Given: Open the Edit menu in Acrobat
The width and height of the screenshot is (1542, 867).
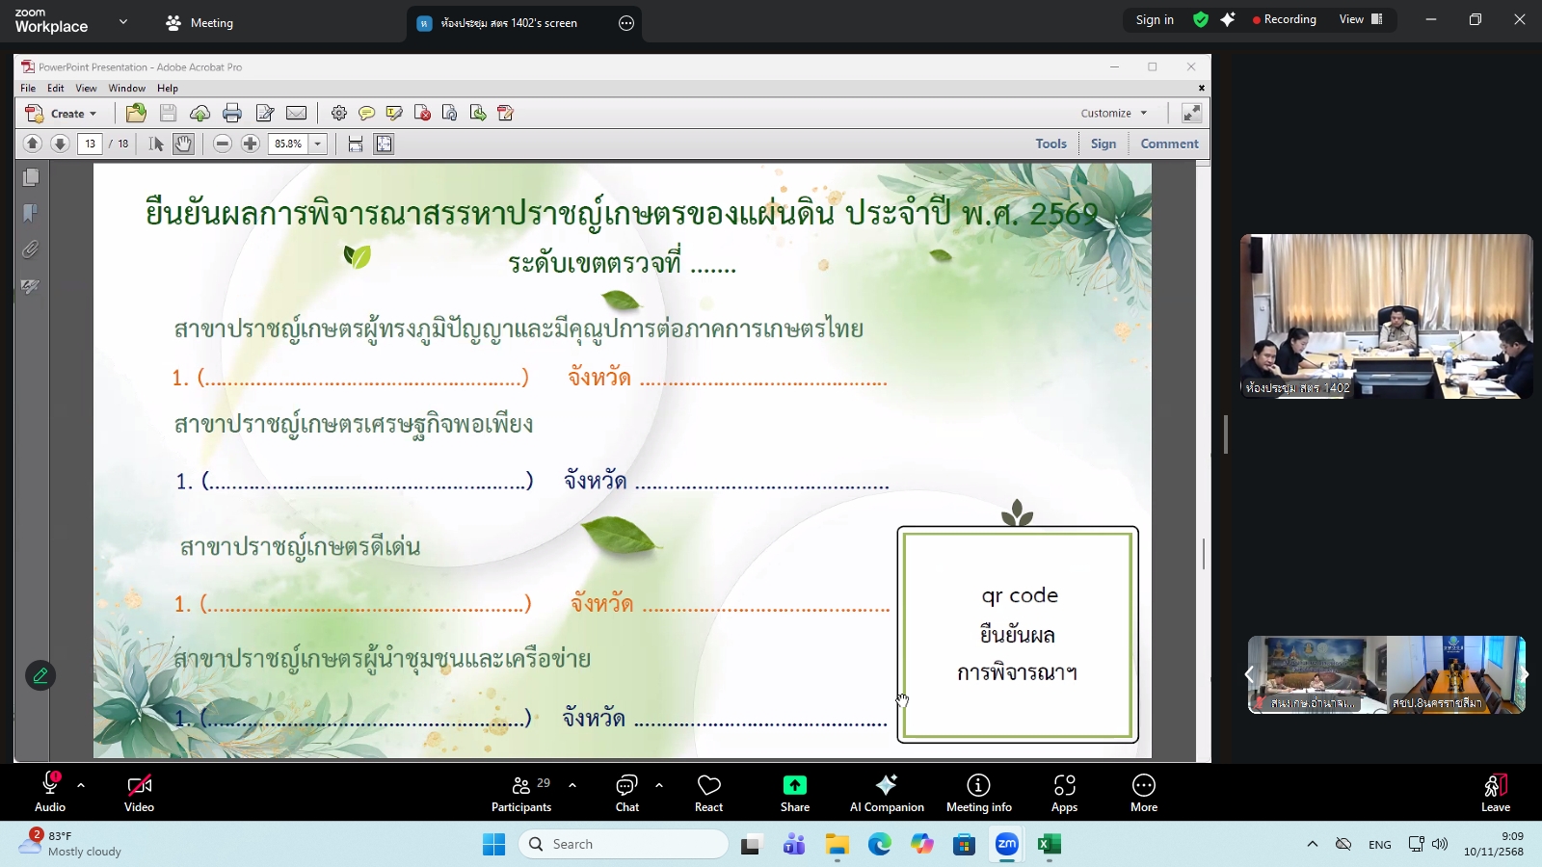Looking at the screenshot, I should (x=56, y=88).
